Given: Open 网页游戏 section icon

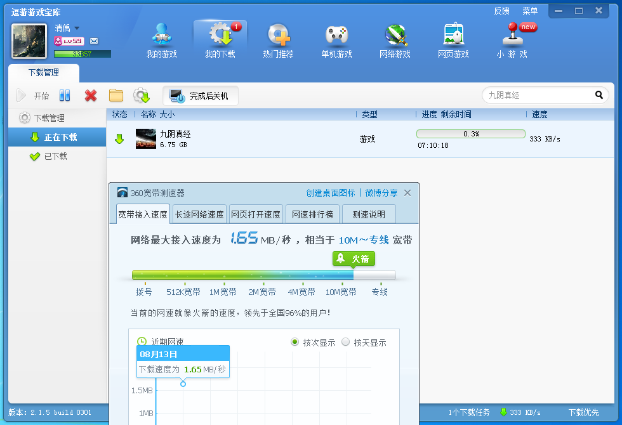Looking at the screenshot, I should pos(453,34).
